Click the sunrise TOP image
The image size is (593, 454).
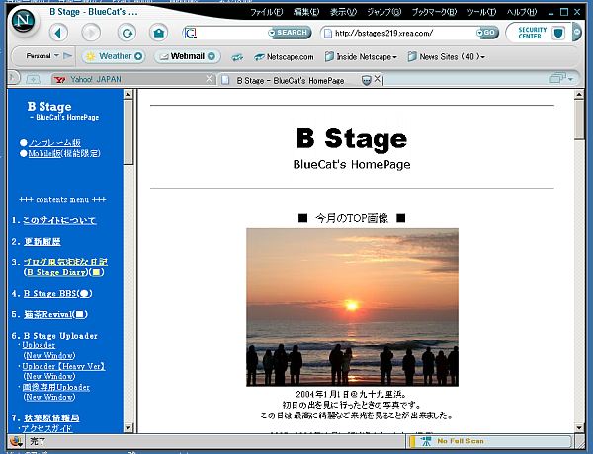pos(352,307)
